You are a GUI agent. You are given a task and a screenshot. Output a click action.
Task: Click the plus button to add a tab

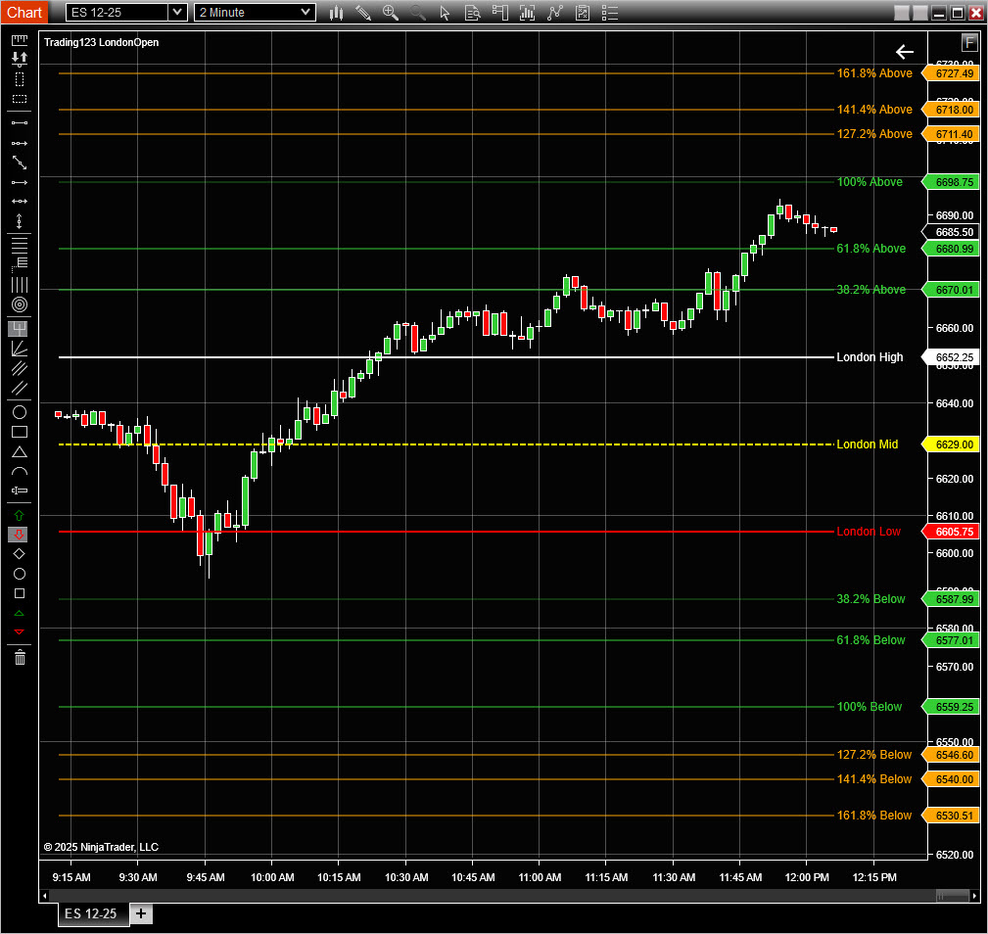click(141, 913)
